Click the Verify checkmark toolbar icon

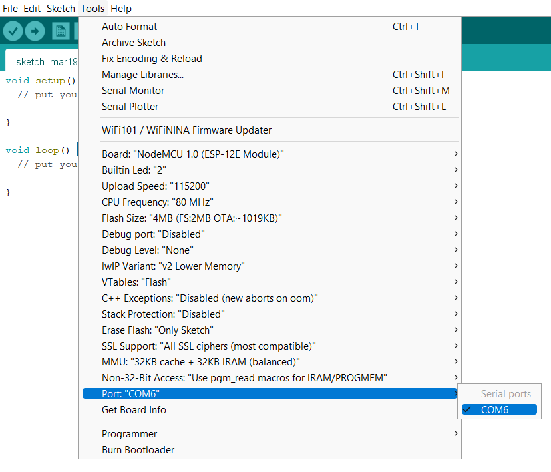pyautogui.click(x=13, y=31)
